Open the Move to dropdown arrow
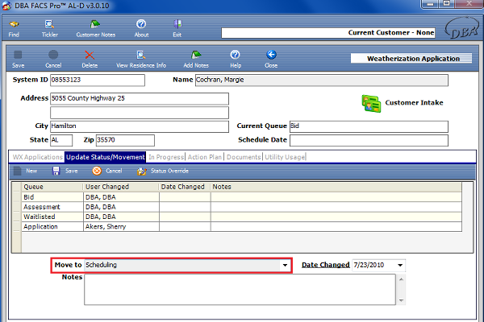Screen dimensions: 484x322 coord(285,266)
